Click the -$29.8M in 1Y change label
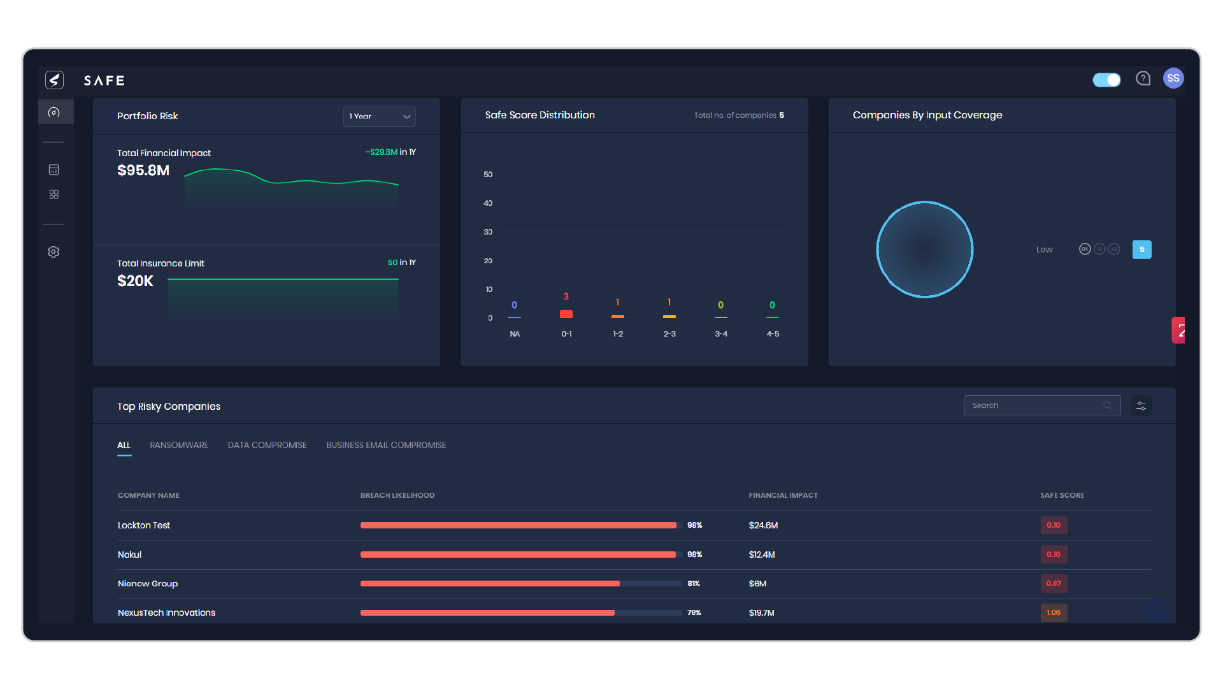This screenshot has width=1223, height=689. pos(390,152)
